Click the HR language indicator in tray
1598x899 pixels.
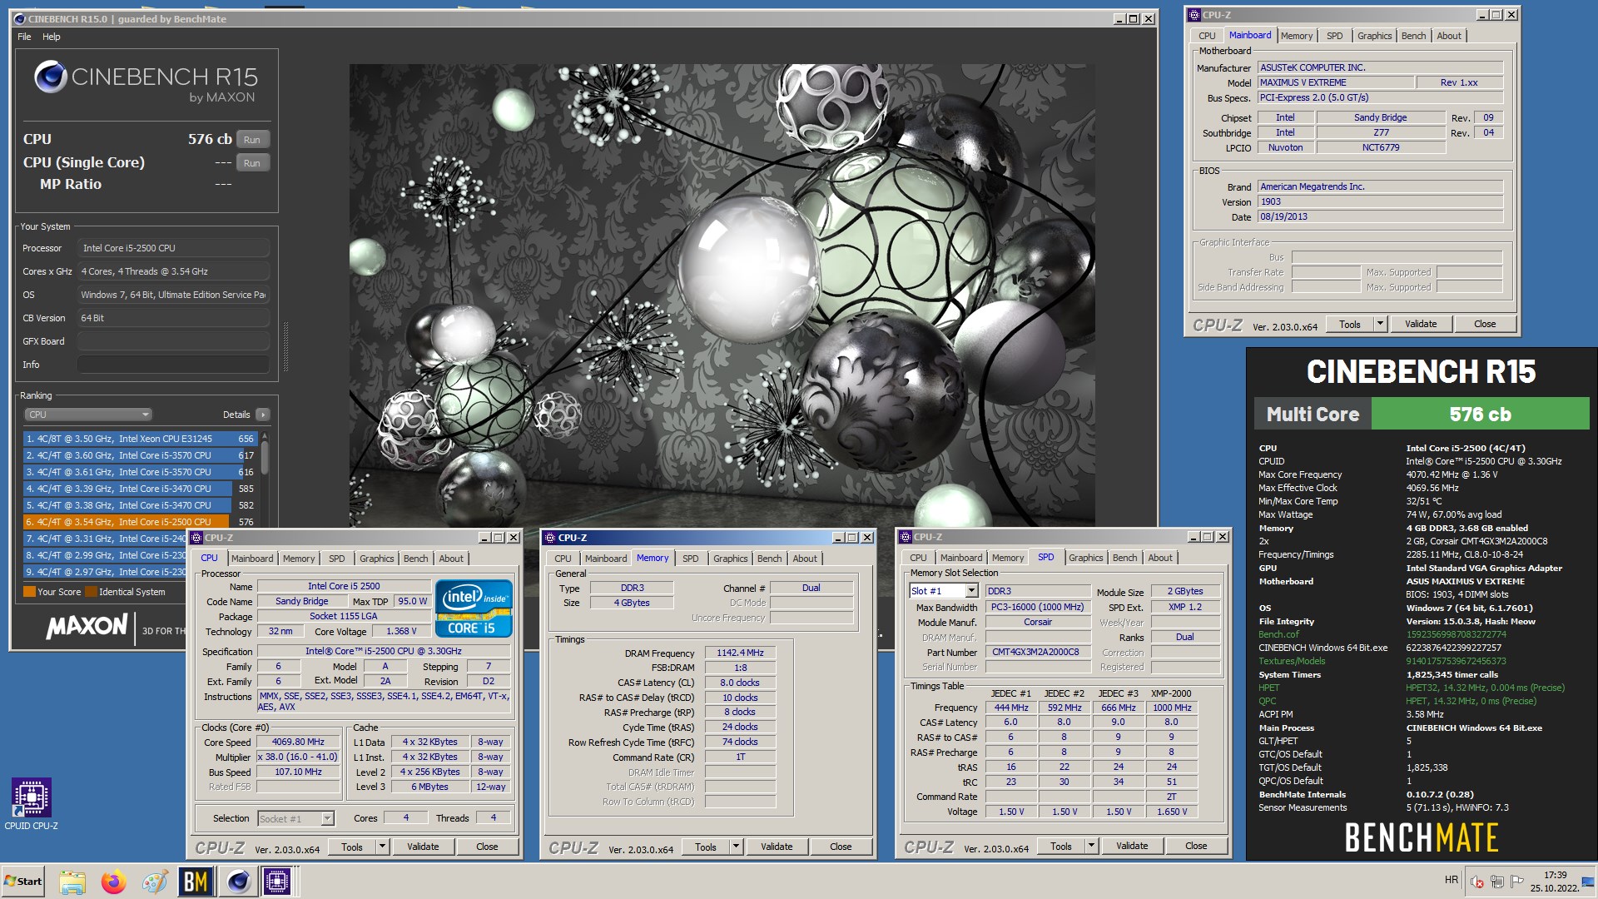(x=1451, y=880)
